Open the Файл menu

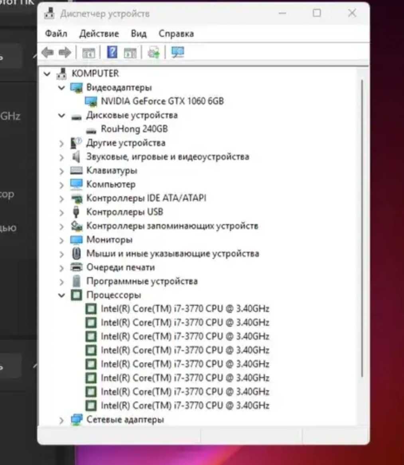coord(56,34)
